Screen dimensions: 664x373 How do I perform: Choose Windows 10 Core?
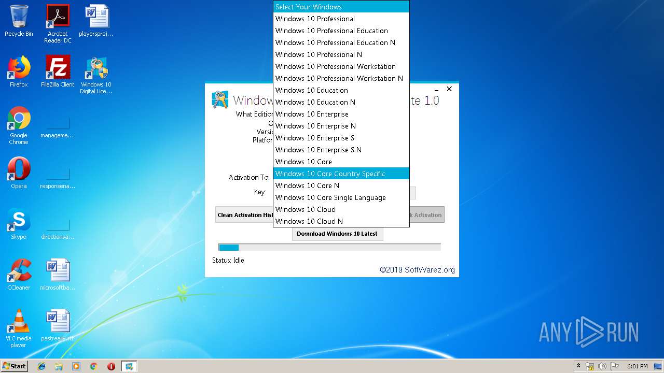click(341, 162)
